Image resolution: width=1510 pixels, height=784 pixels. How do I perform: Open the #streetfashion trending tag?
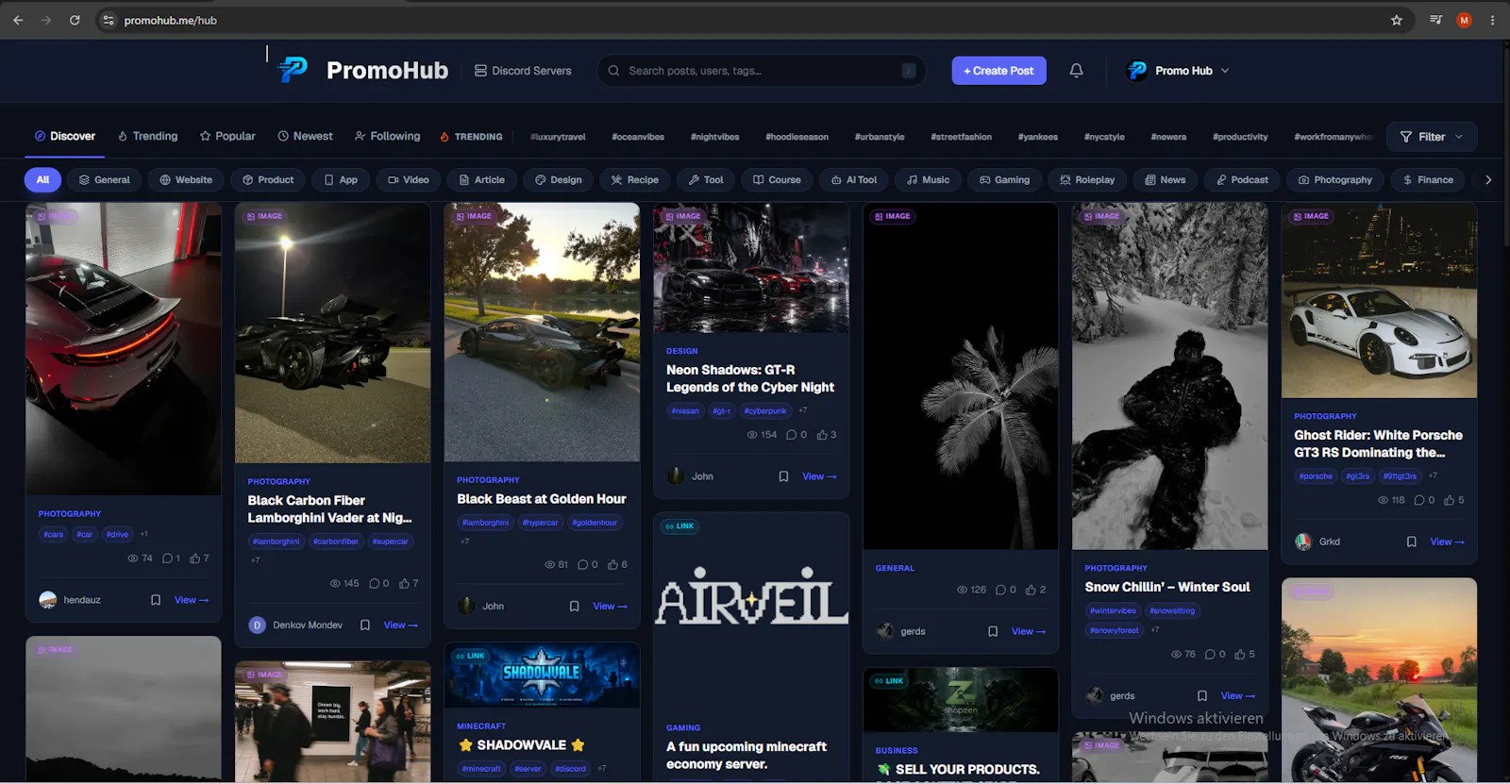pos(961,137)
